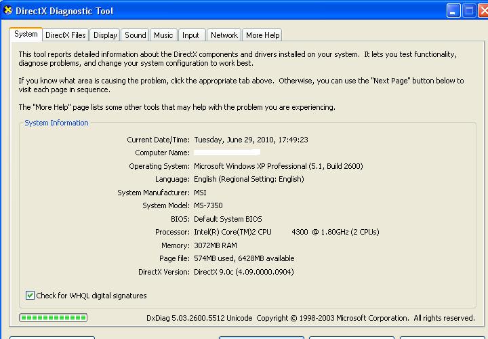488x339 pixels.
Task: Click the DirectX icon in the title bar
Action: point(7,11)
